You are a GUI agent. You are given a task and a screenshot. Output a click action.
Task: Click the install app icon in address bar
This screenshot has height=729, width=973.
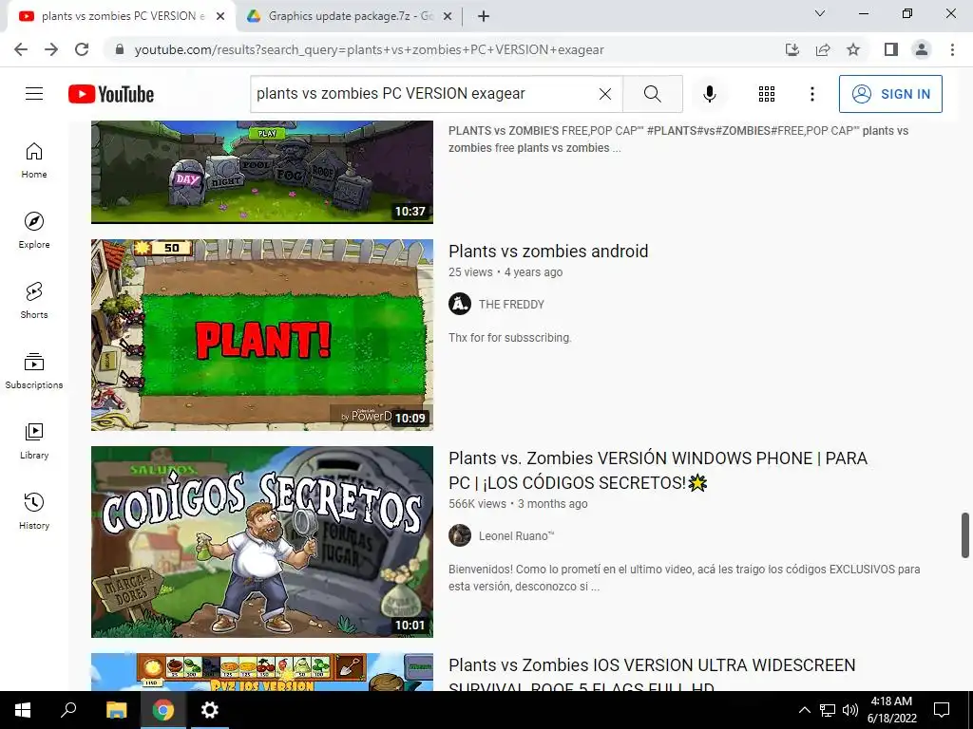(x=792, y=49)
